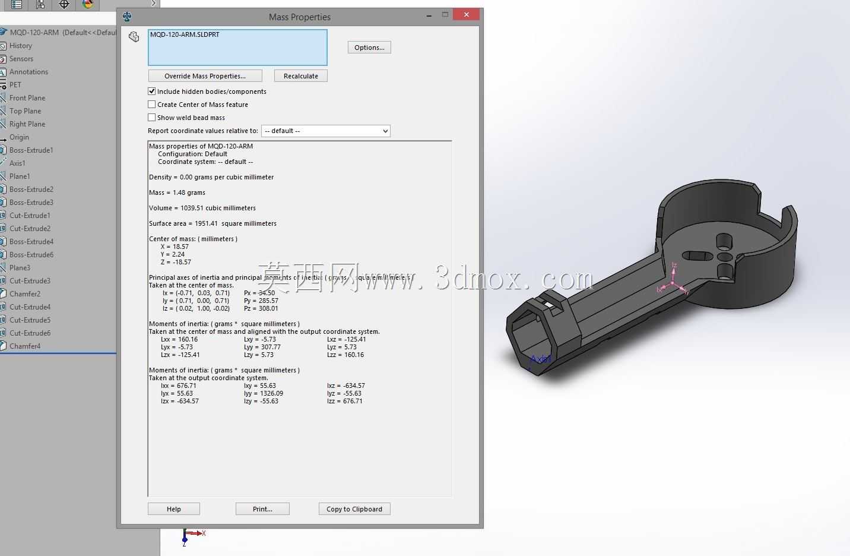Screen dimensions: 850x556
Task: Select Chamfer4 feature
Action: pos(25,346)
